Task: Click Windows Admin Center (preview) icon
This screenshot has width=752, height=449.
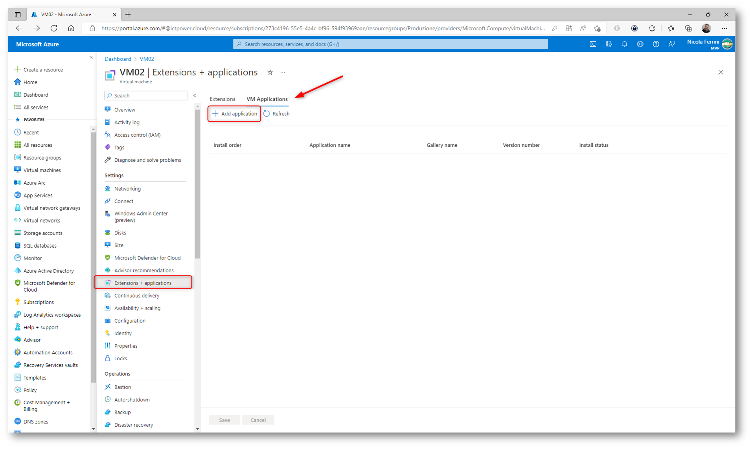Action: [108, 214]
